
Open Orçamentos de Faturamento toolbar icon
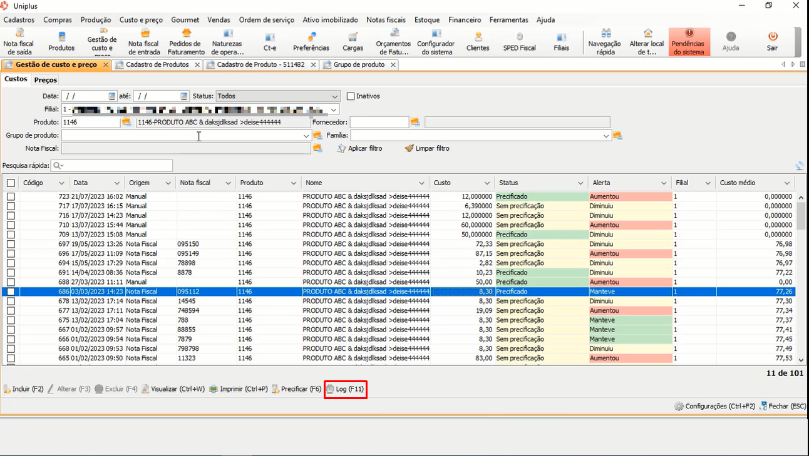(393, 41)
